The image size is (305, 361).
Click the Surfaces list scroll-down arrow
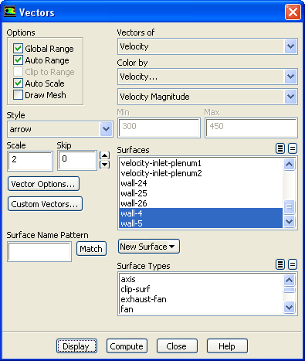(x=290, y=221)
